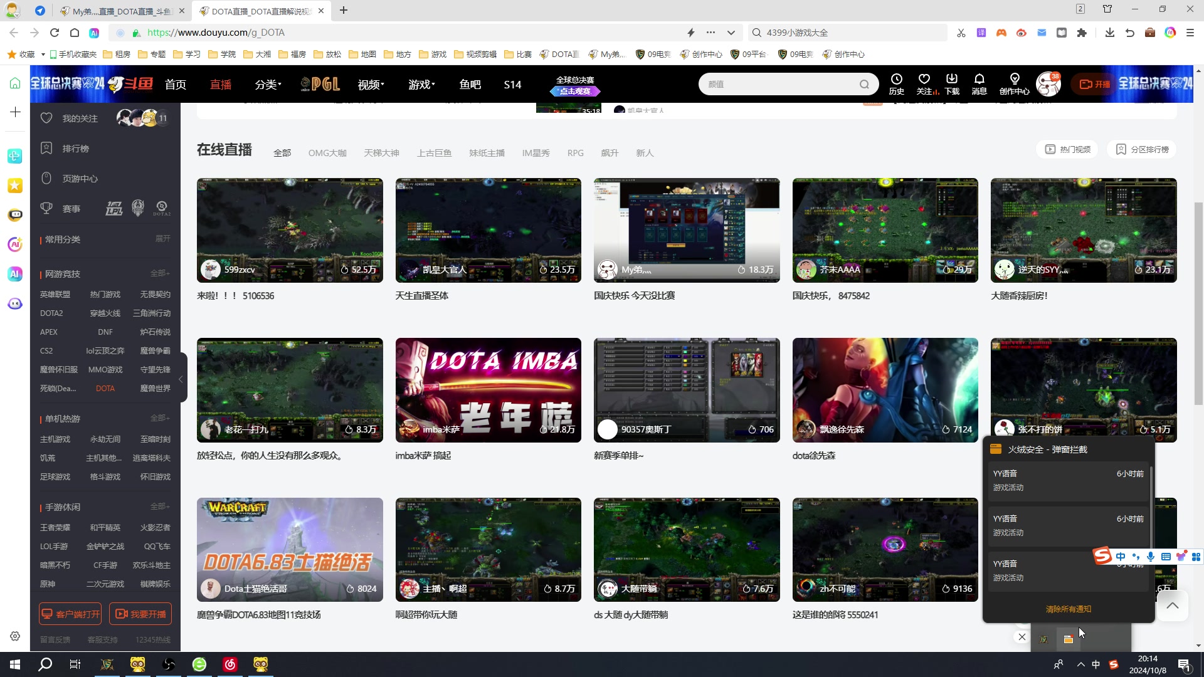
Task: Click the 下载 download icon in header
Action: [x=952, y=83]
